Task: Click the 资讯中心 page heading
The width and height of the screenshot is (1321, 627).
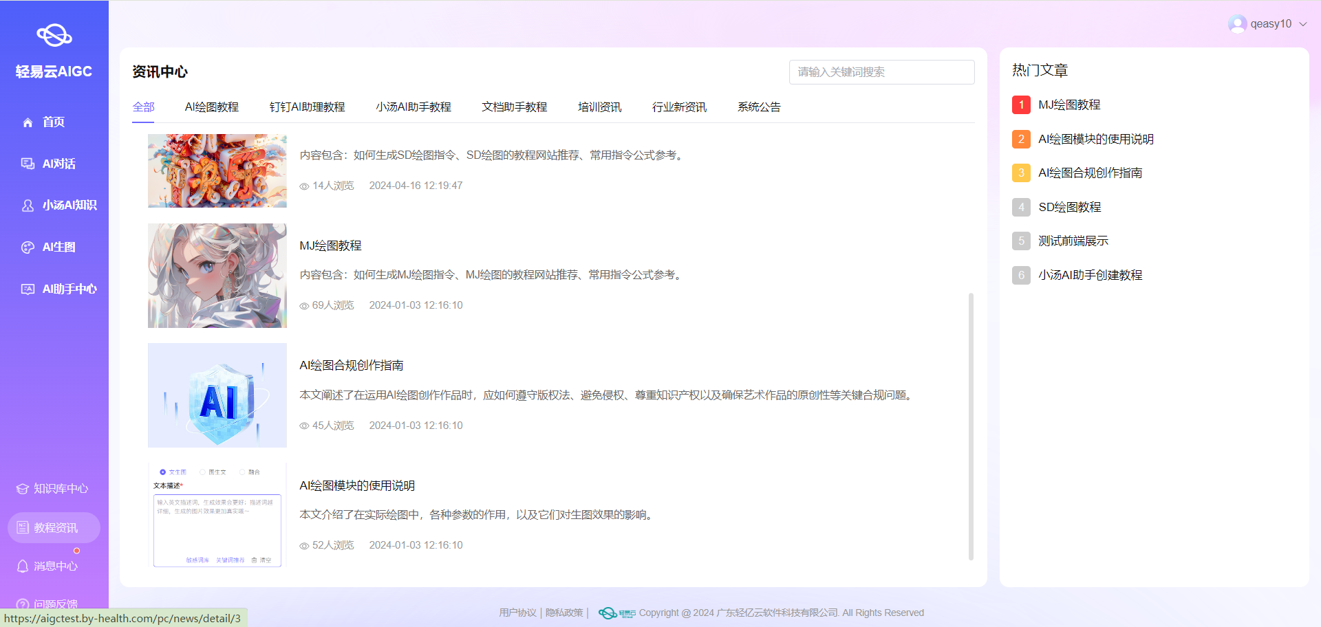Action: click(x=160, y=71)
